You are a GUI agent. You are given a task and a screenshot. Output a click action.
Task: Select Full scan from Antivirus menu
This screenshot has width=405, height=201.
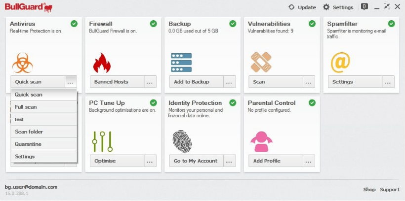[44, 107]
